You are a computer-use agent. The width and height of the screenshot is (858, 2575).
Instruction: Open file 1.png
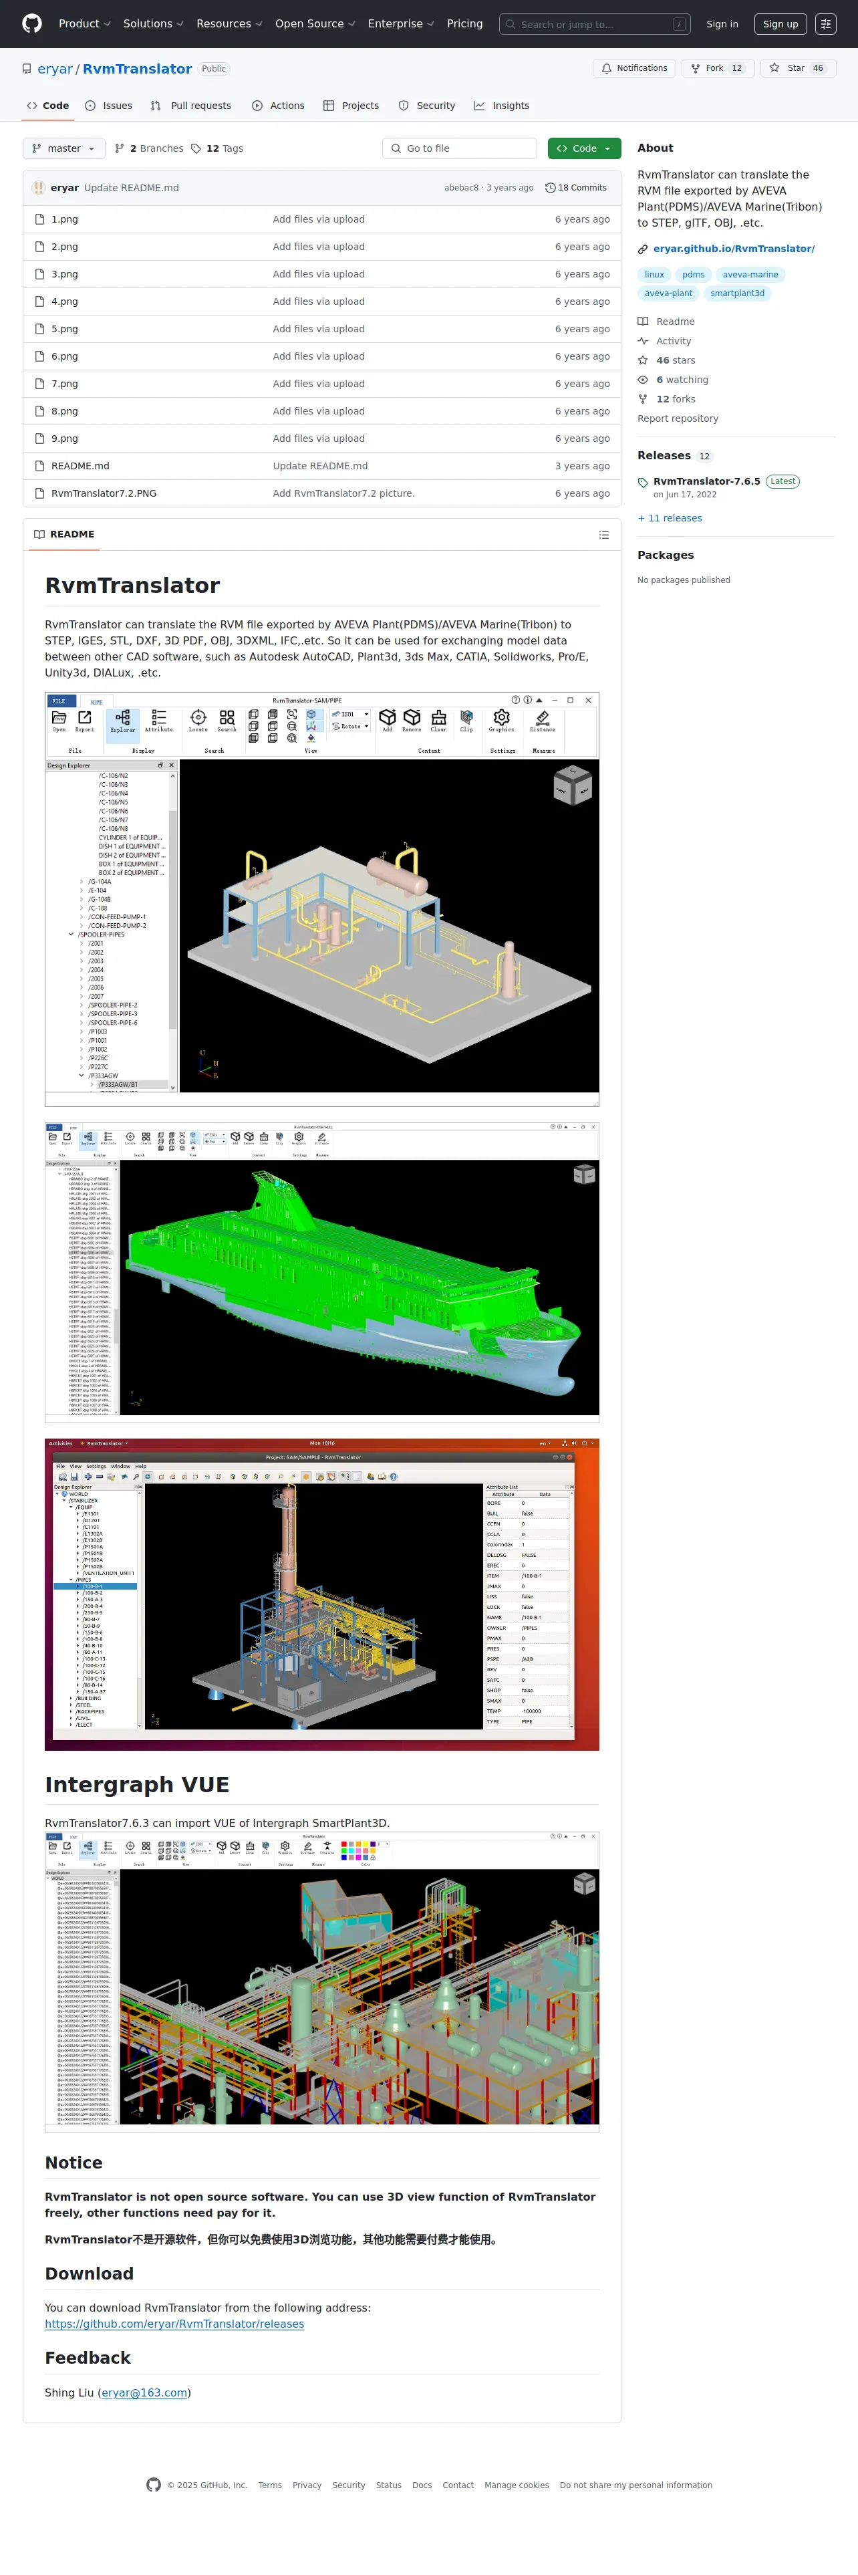coord(64,219)
